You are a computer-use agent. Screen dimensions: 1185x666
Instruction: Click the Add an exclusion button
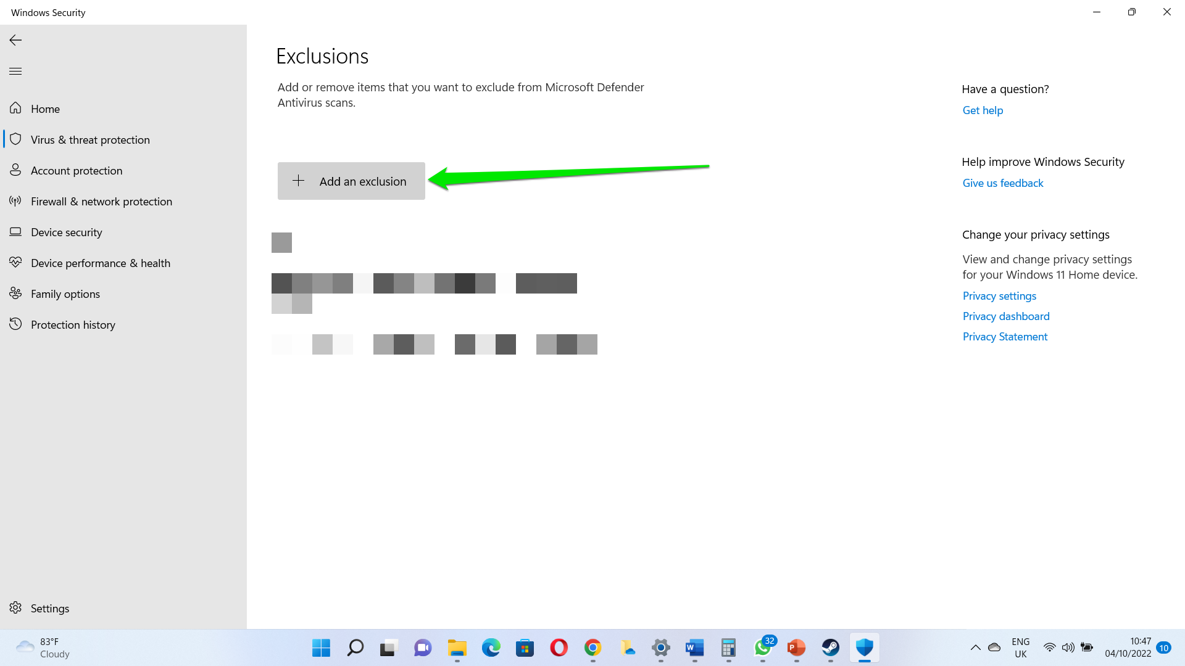352,181
